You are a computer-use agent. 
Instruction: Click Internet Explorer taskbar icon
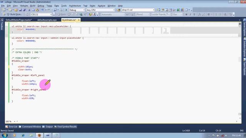point(23,135)
